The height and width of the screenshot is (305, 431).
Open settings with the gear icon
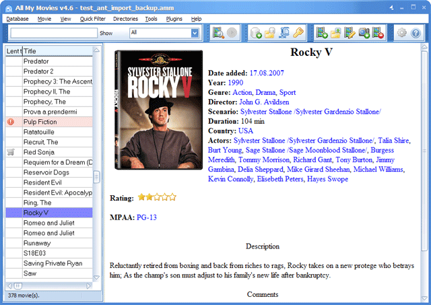[401, 33]
